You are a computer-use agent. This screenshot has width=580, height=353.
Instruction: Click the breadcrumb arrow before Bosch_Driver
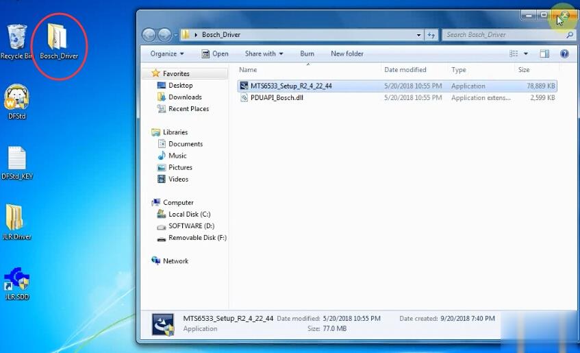[x=196, y=35]
